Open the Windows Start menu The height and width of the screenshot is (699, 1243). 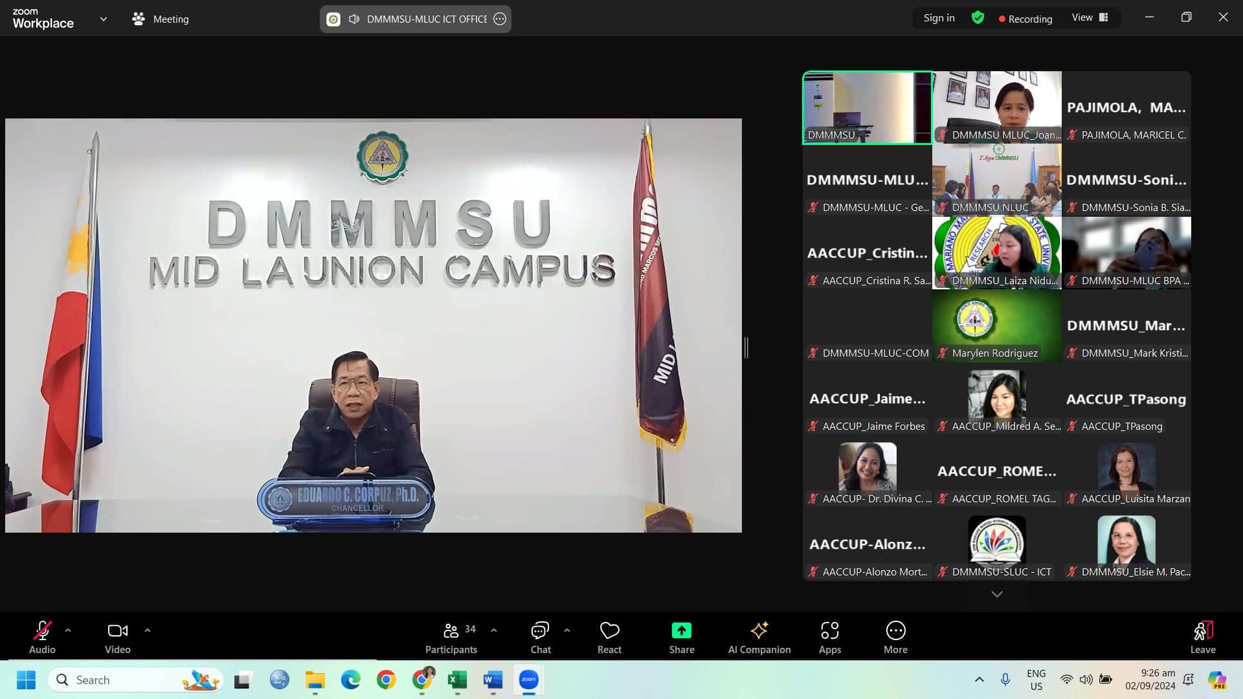(26, 680)
